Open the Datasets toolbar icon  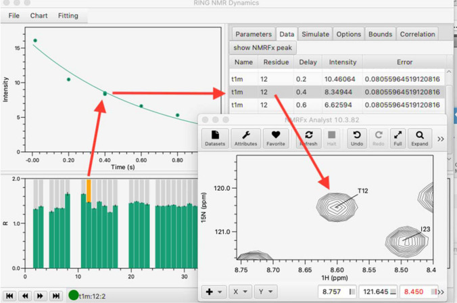pos(215,138)
